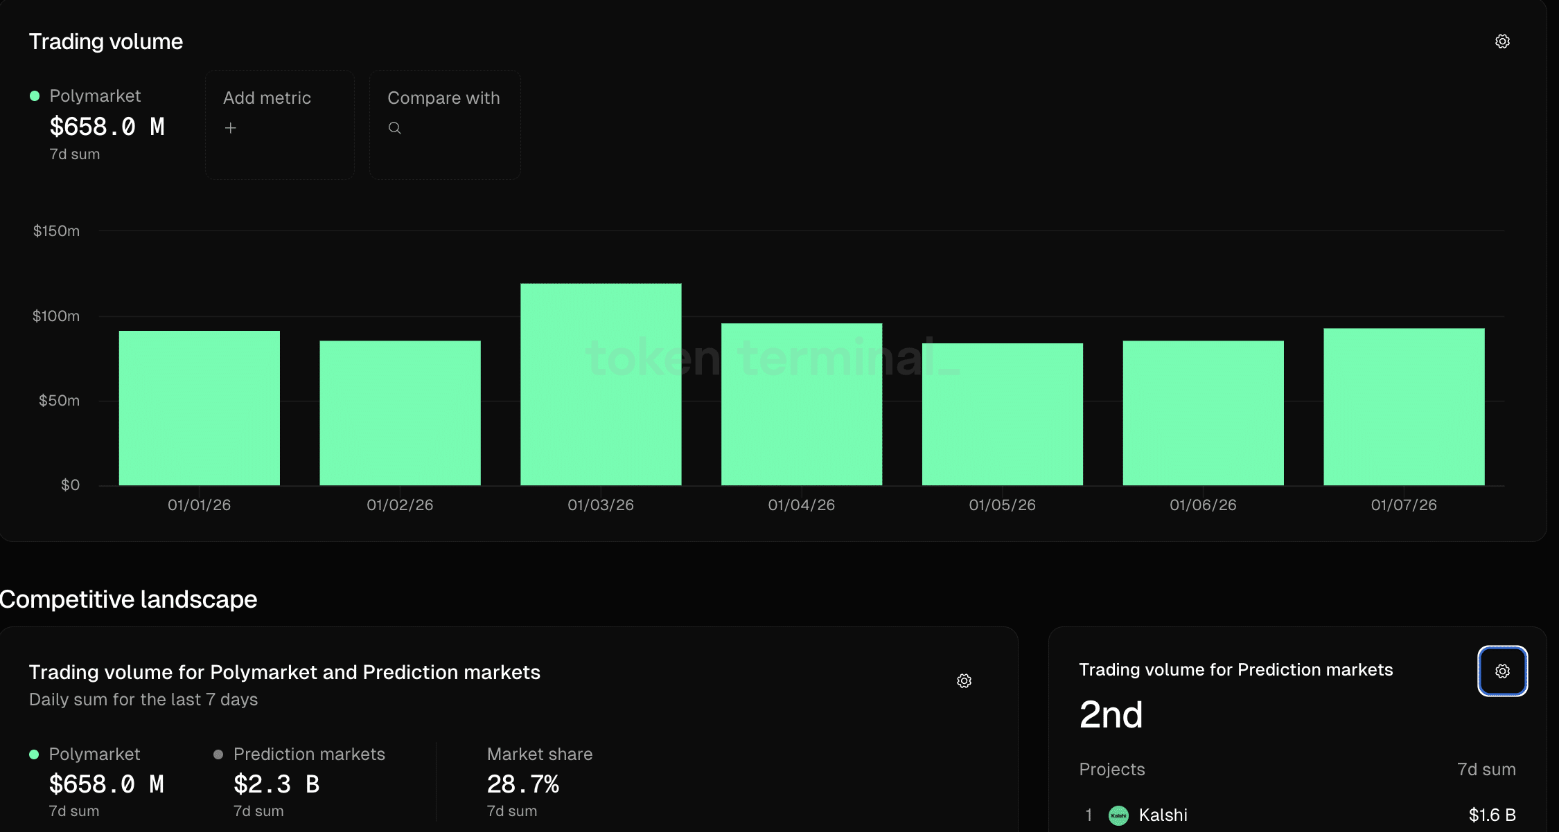The image size is (1559, 832).
Task: Open the Compare with search box
Action: point(444,125)
